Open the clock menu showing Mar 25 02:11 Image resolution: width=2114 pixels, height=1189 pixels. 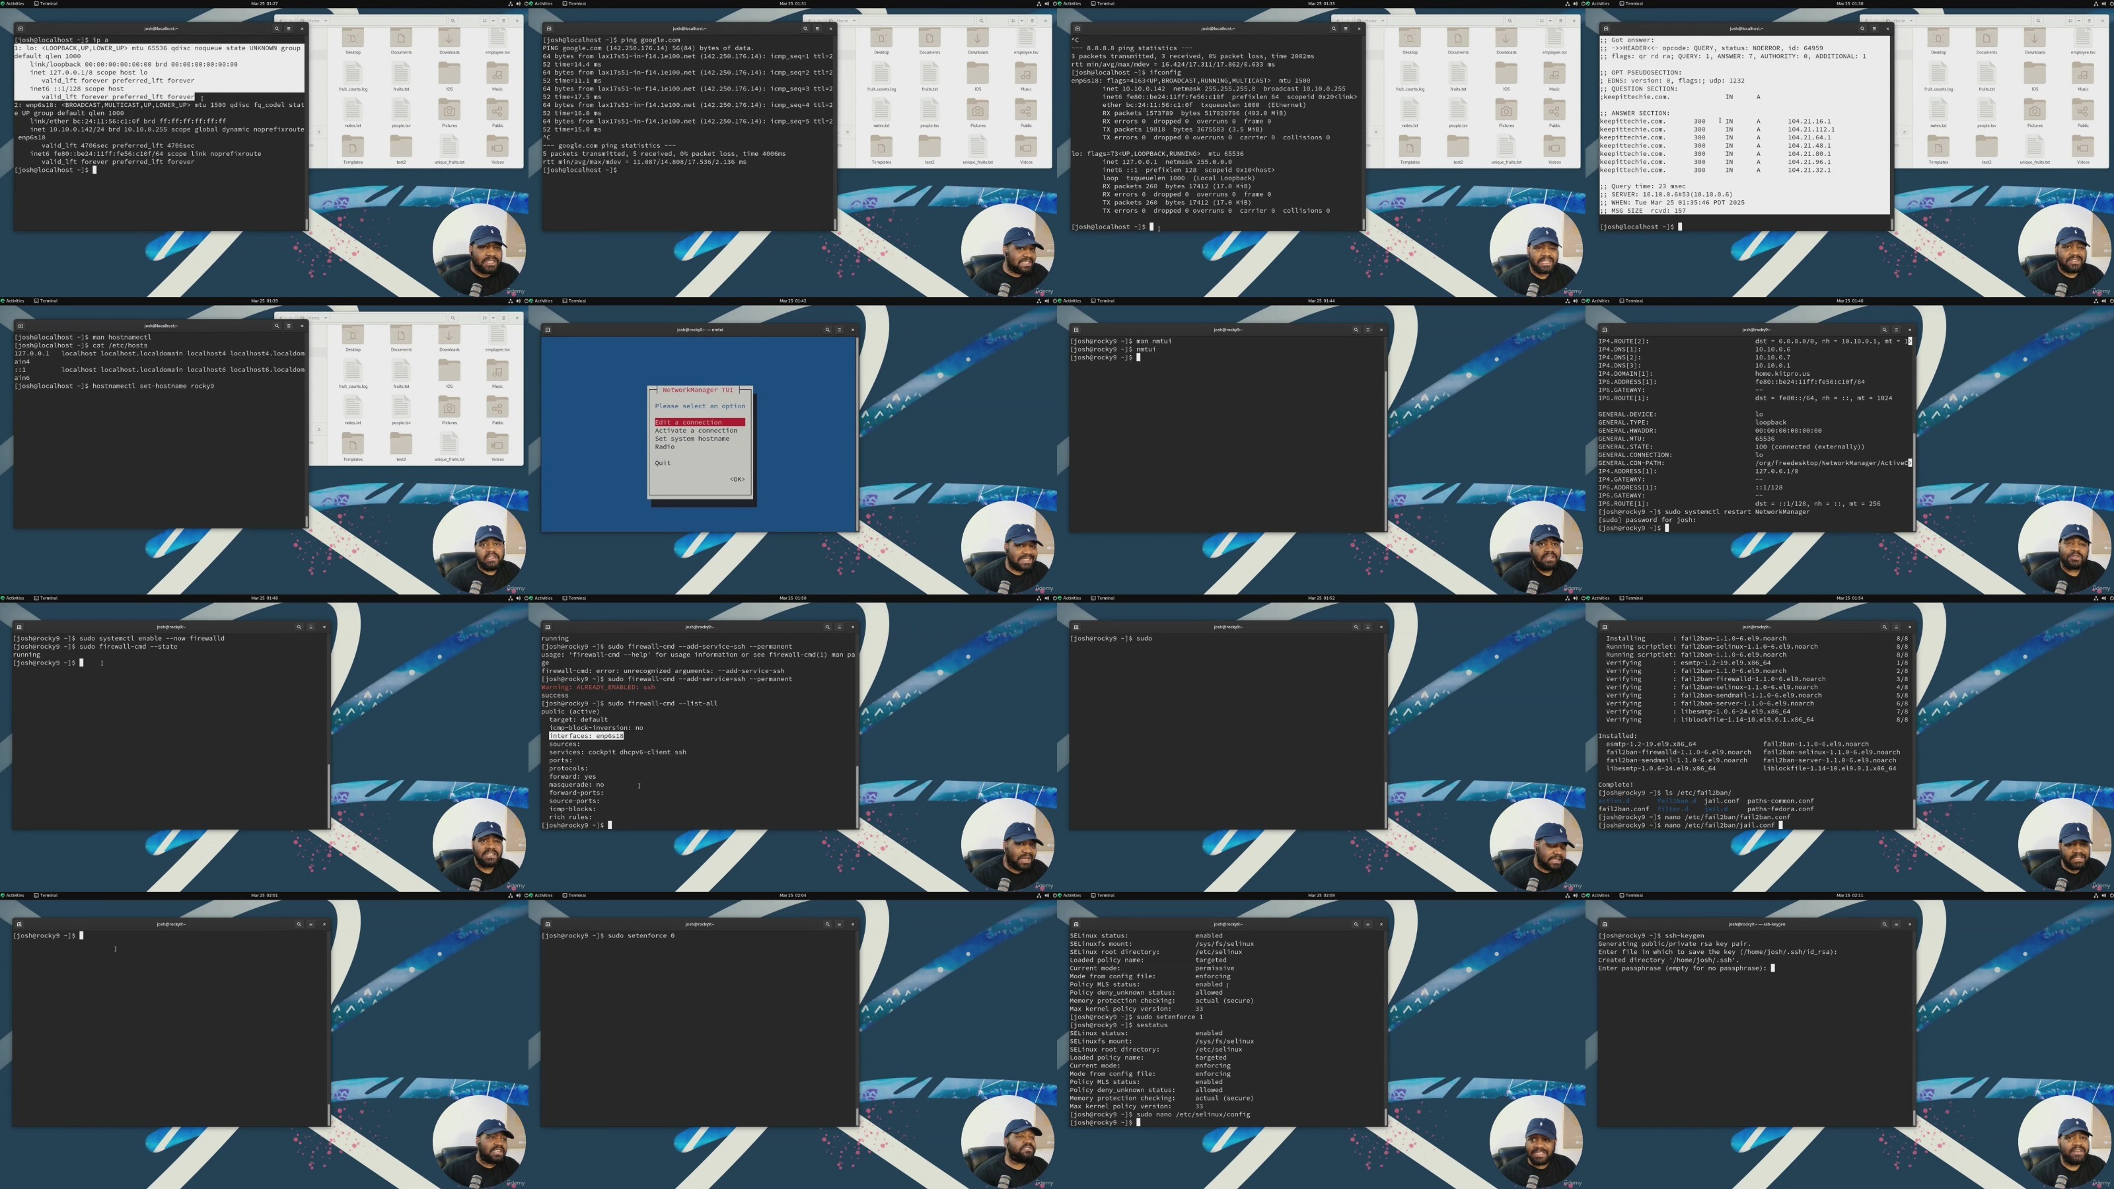[x=1850, y=895]
